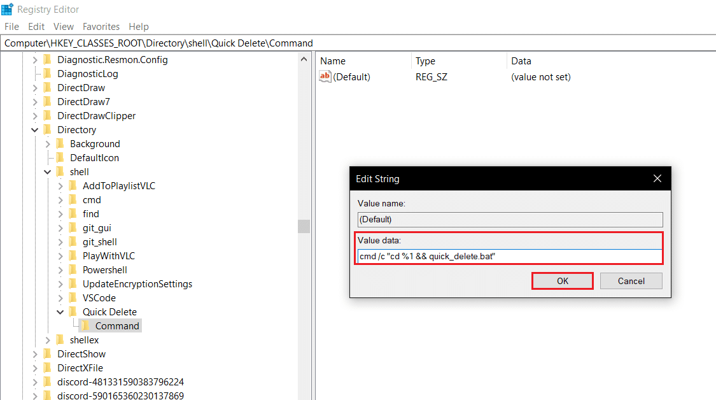
Task: Click the Quick Delete folder icon
Action: (73, 312)
